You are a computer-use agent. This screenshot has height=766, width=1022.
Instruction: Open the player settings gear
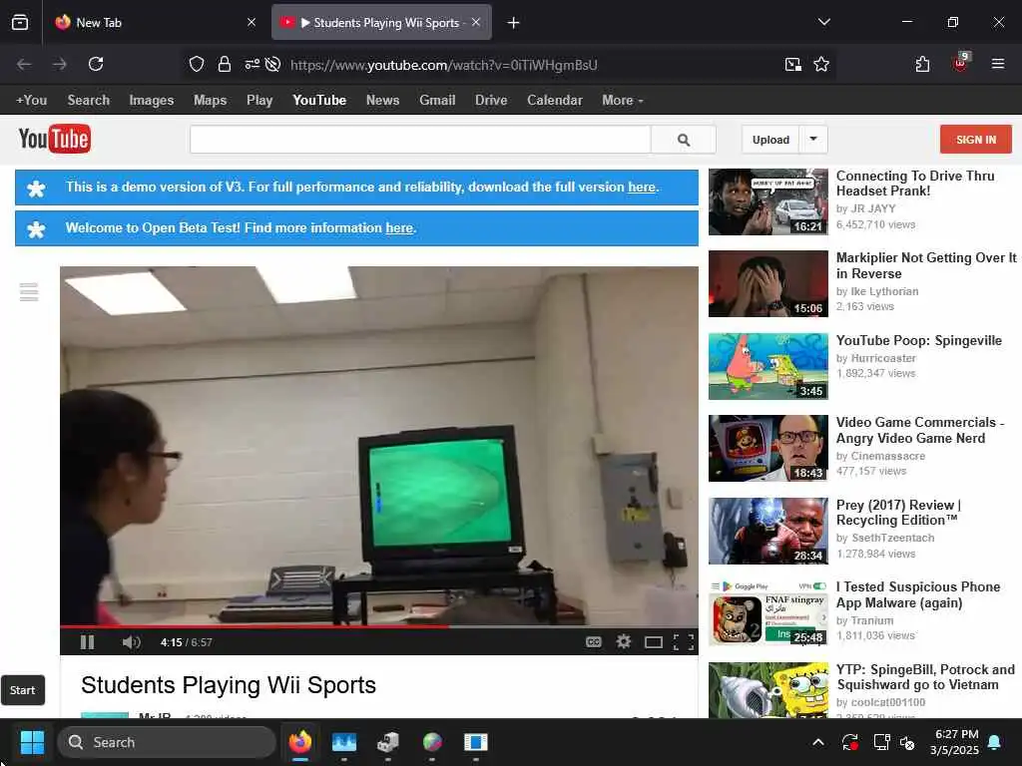click(x=623, y=642)
